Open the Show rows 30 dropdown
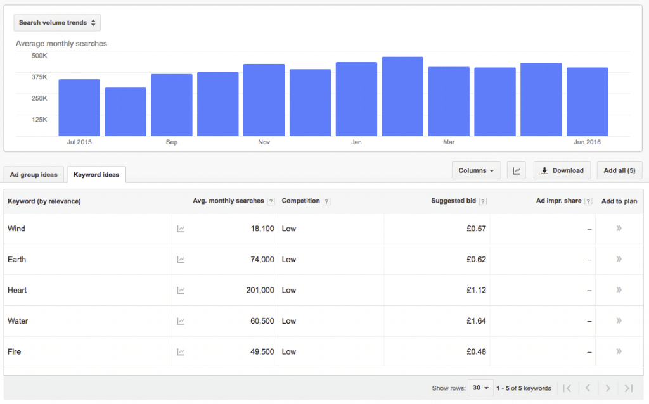649x404 pixels. 480,388
